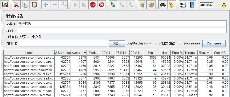Sort by the 95% Line column header
The width and height of the screenshot is (230, 97).
[123, 53]
